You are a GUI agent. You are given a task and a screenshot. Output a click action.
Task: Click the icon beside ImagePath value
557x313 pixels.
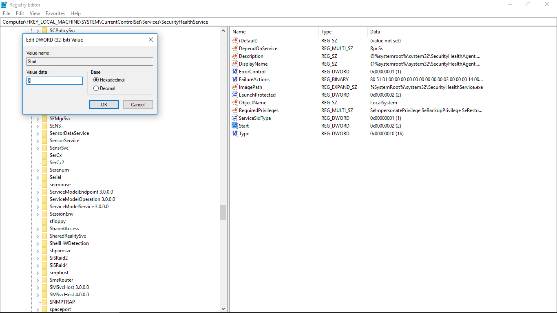coord(234,87)
